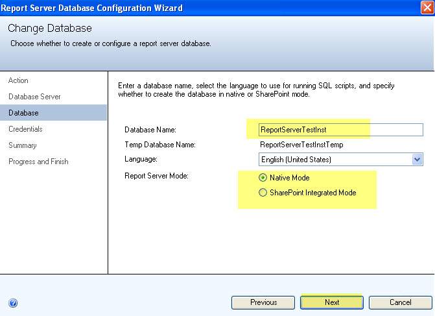Go to the Action step
435x316 pixels.
click(18, 80)
